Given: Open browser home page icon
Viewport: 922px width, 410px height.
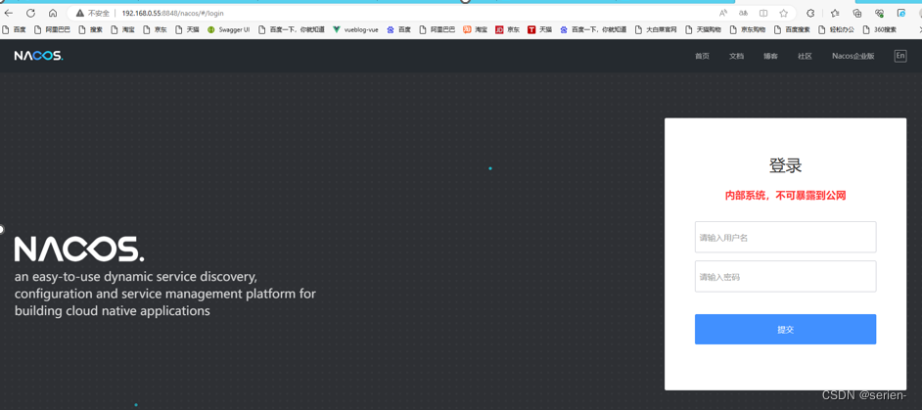Looking at the screenshot, I should pos(53,13).
